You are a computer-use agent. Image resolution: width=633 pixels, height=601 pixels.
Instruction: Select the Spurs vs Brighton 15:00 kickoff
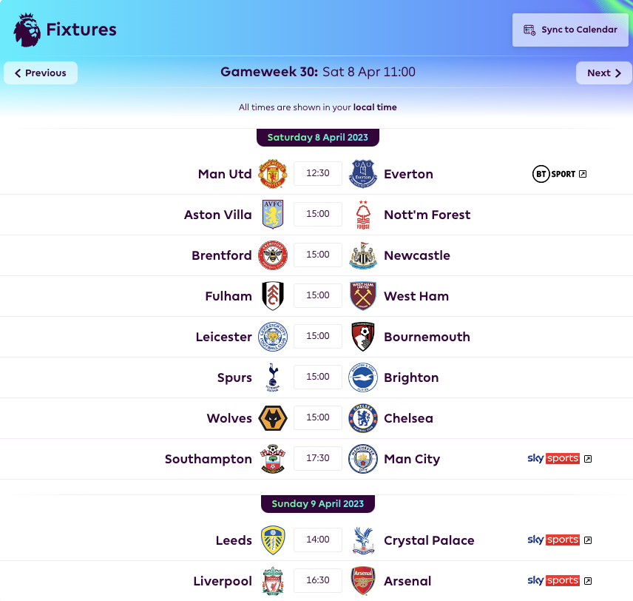(x=318, y=377)
